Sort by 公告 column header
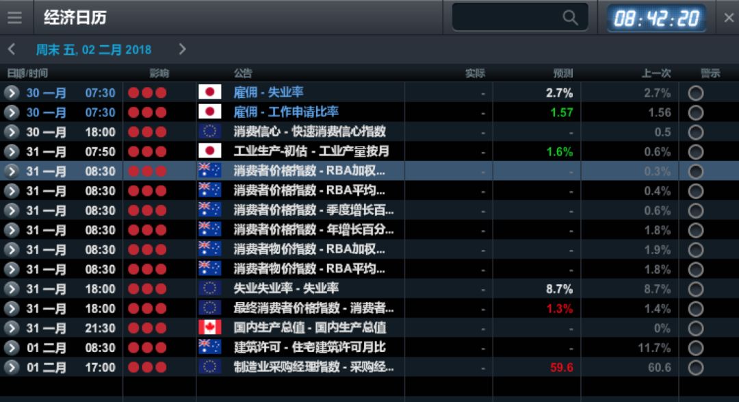739x402 pixels. tap(243, 73)
